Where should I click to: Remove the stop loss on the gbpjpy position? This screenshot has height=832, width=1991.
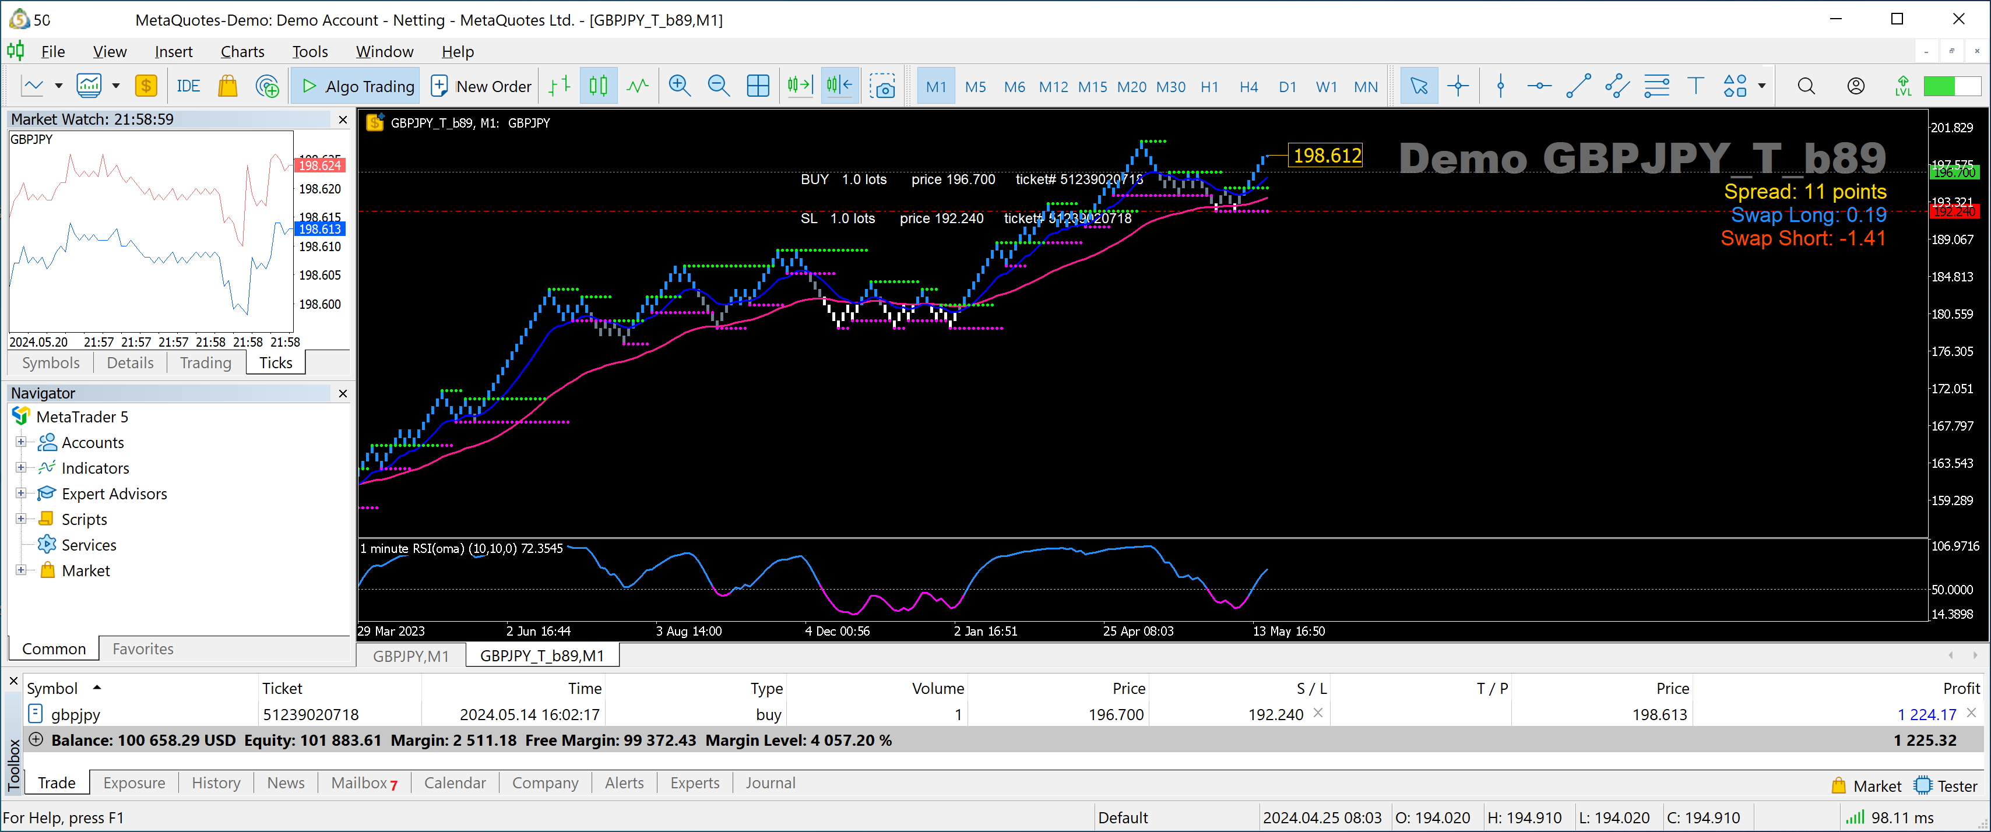pyautogui.click(x=1318, y=713)
